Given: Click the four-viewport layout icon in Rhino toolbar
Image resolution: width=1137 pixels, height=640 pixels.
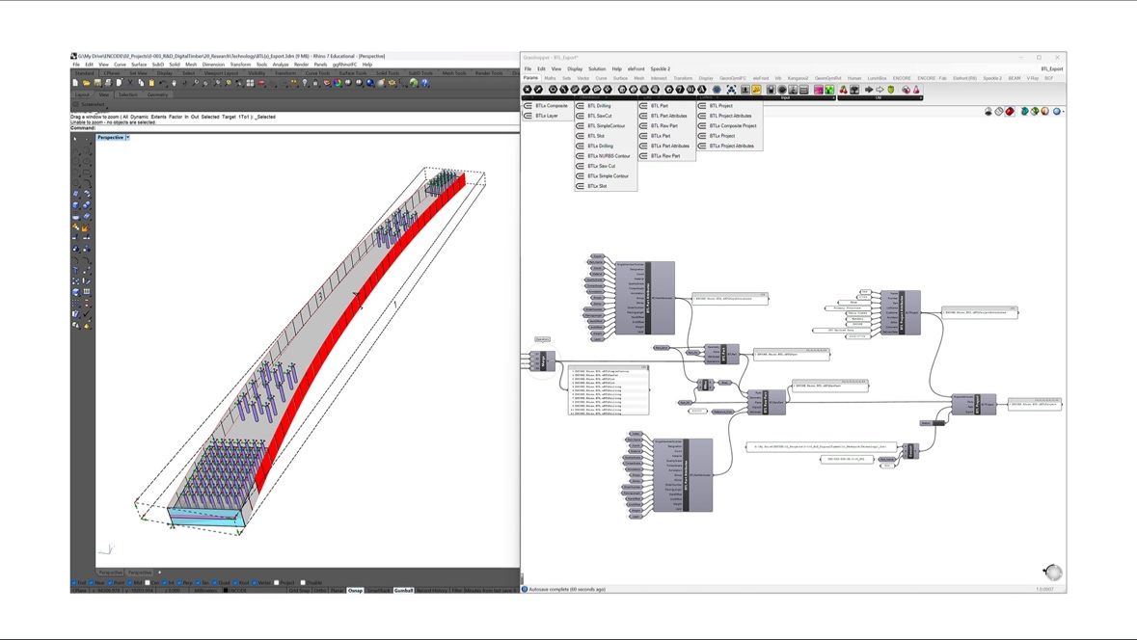Looking at the screenshot, I should click(x=250, y=83).
